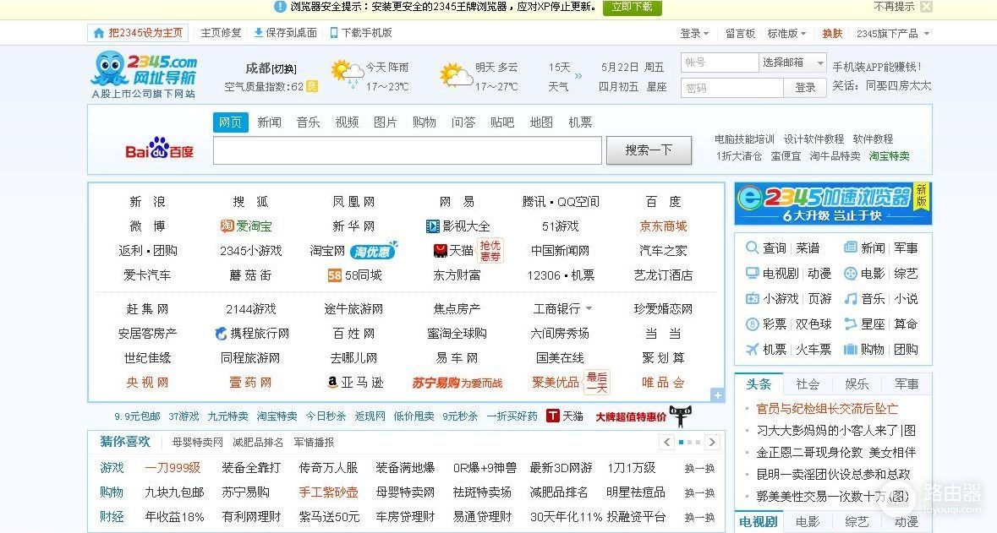Open headline 官员与纪检组长交流后坠亡
The width and height of the screenshot is (997, 533).
tap(826, 409)
